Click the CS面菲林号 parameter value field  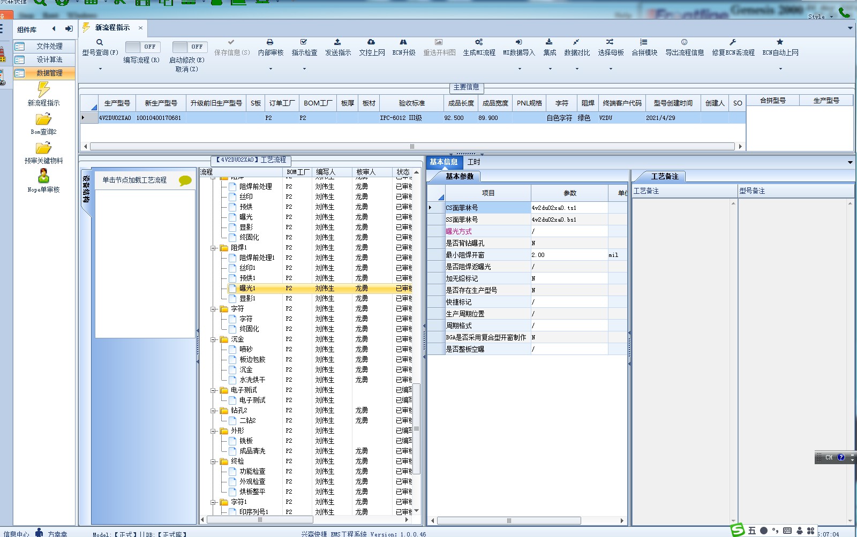[569, 208]
